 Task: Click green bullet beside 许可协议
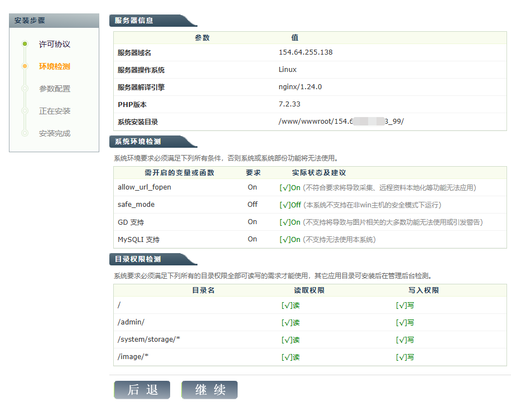click(25, 43)
